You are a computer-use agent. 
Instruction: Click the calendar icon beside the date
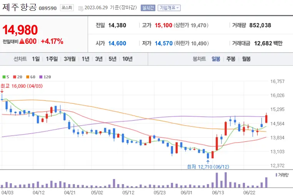[x=81, y=8]
